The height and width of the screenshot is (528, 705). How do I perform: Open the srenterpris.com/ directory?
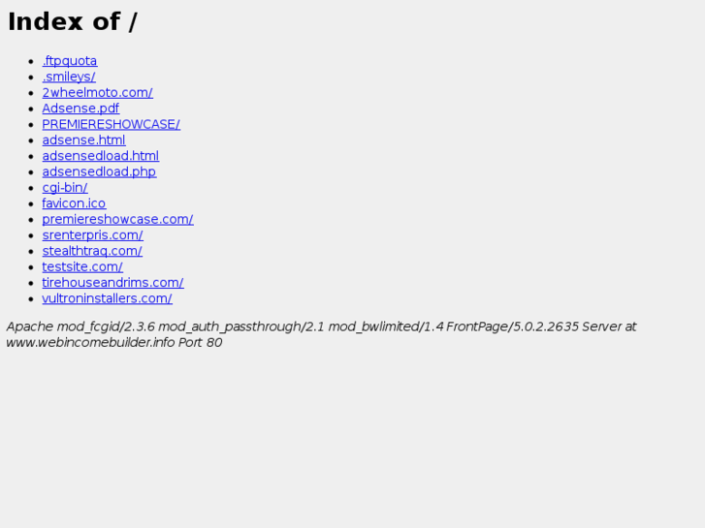click(93, 235)
